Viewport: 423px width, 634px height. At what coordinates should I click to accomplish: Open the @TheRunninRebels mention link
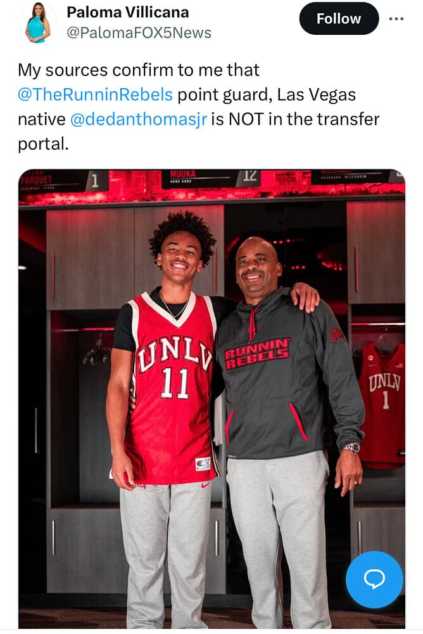click(95, 94)
